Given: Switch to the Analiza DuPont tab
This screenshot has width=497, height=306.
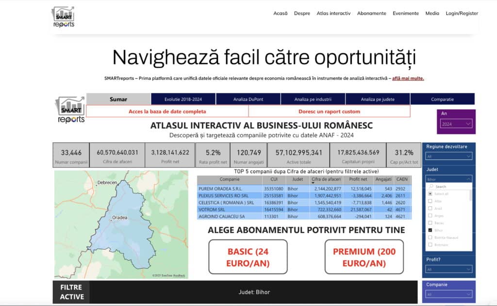Looking at the screenshot, I should click(x=248, y=99).
